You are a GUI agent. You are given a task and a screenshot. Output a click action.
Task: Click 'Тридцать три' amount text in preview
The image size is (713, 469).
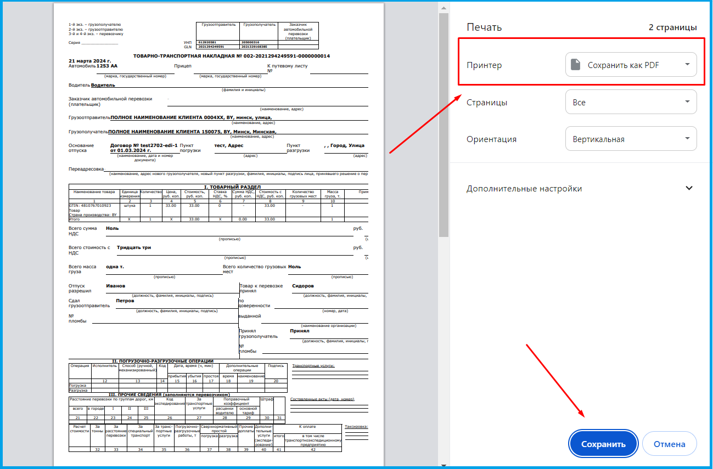coord(134,247)
